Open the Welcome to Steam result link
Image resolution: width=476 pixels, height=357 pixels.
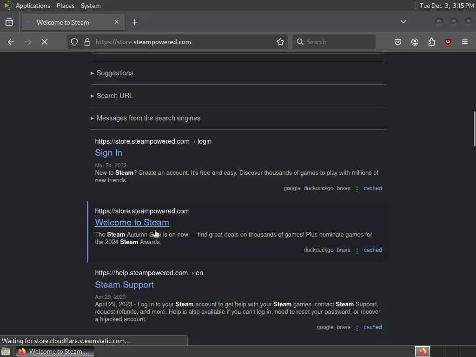point(132,223)
